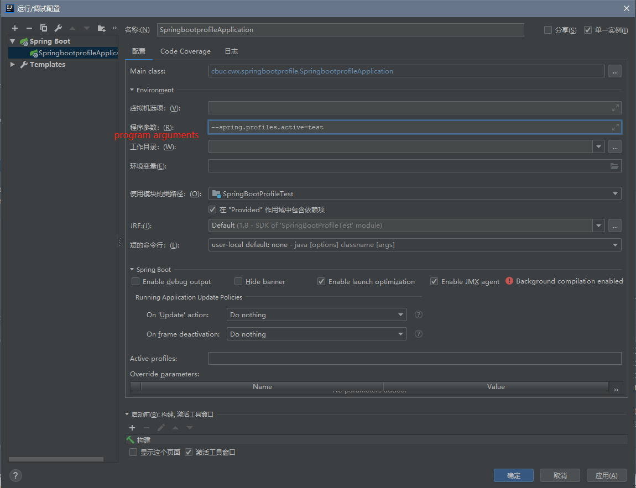Remove the selected before-launch task
636x488 pixels.
click(147, 428)
